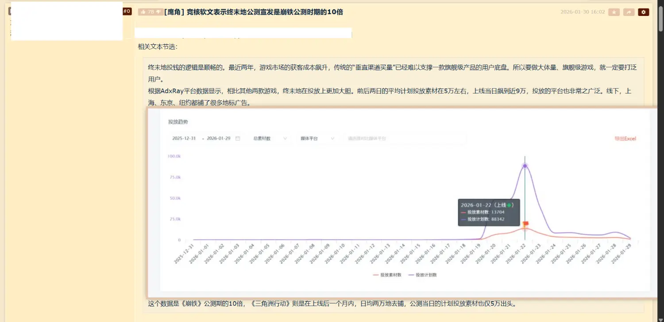Click the start date 2025-12-31 field
Viewport: 664px width, 322px height.
(184, 139)
